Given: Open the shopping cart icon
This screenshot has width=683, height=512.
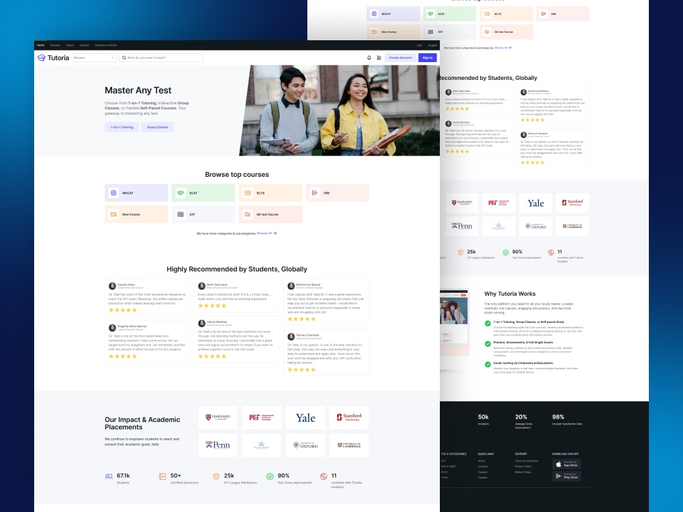Looking at the screenshot, I should 380,57.
